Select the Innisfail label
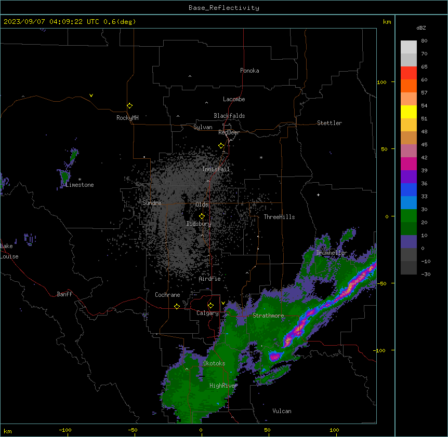This screenshot has width=448, height=437. tap(216, 169)
